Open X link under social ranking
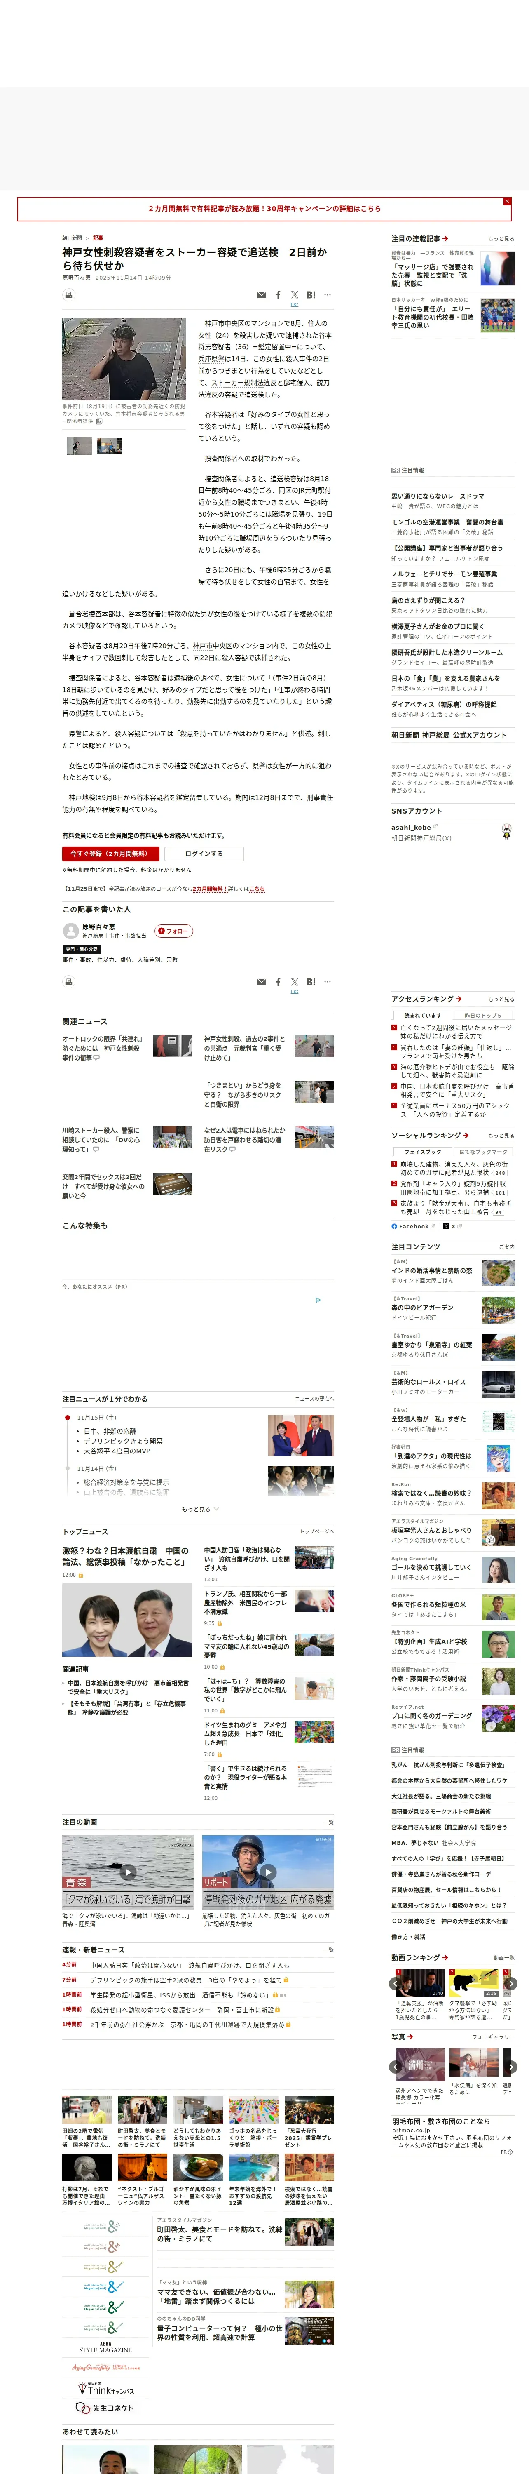The width and height of the screenshot is (529, 2474). point(452,1226)
